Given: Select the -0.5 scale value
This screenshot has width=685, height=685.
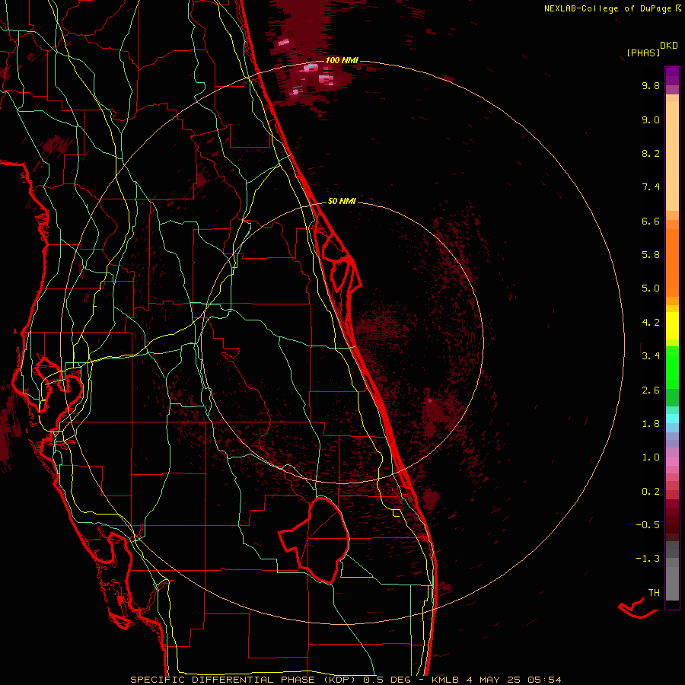Looking at the screenshot, I should [648, 525].
